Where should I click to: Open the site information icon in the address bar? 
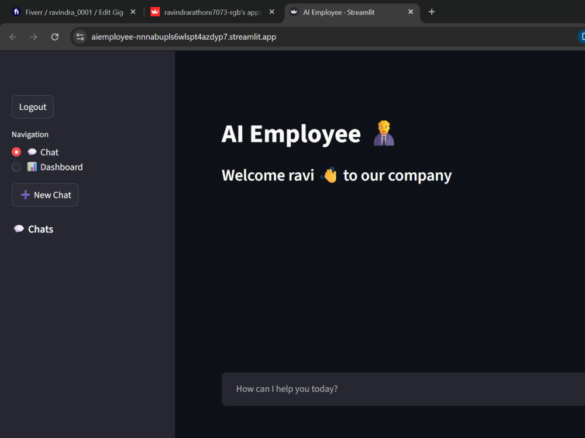coord(80,37)
